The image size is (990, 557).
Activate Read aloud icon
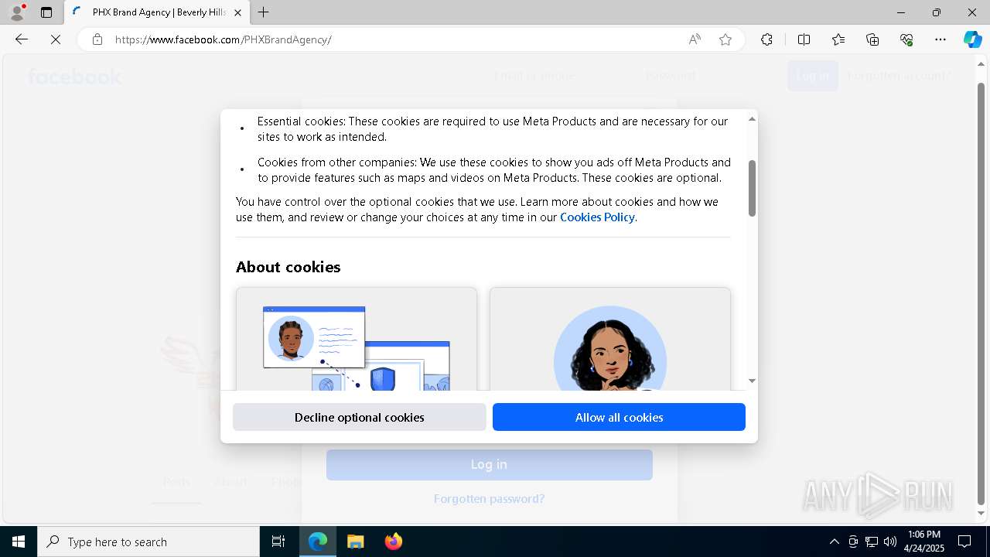click(695, 39)
